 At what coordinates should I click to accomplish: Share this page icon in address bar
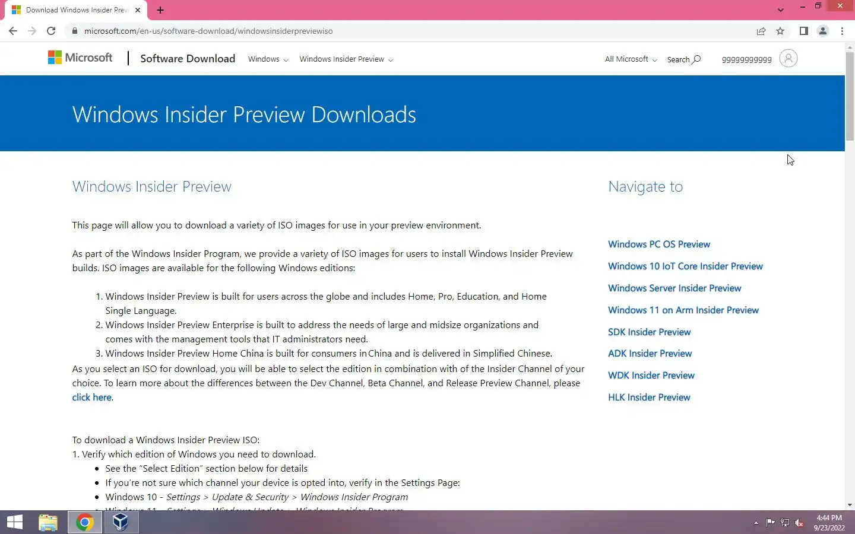point(761,31)
